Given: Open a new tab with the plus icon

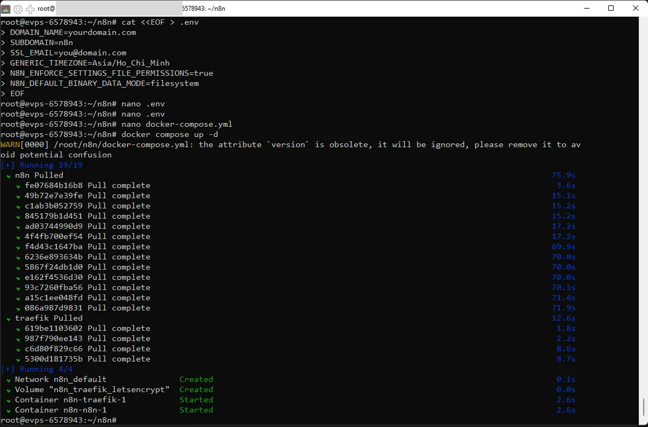Looking at the screenshot, I should (30, 8).
